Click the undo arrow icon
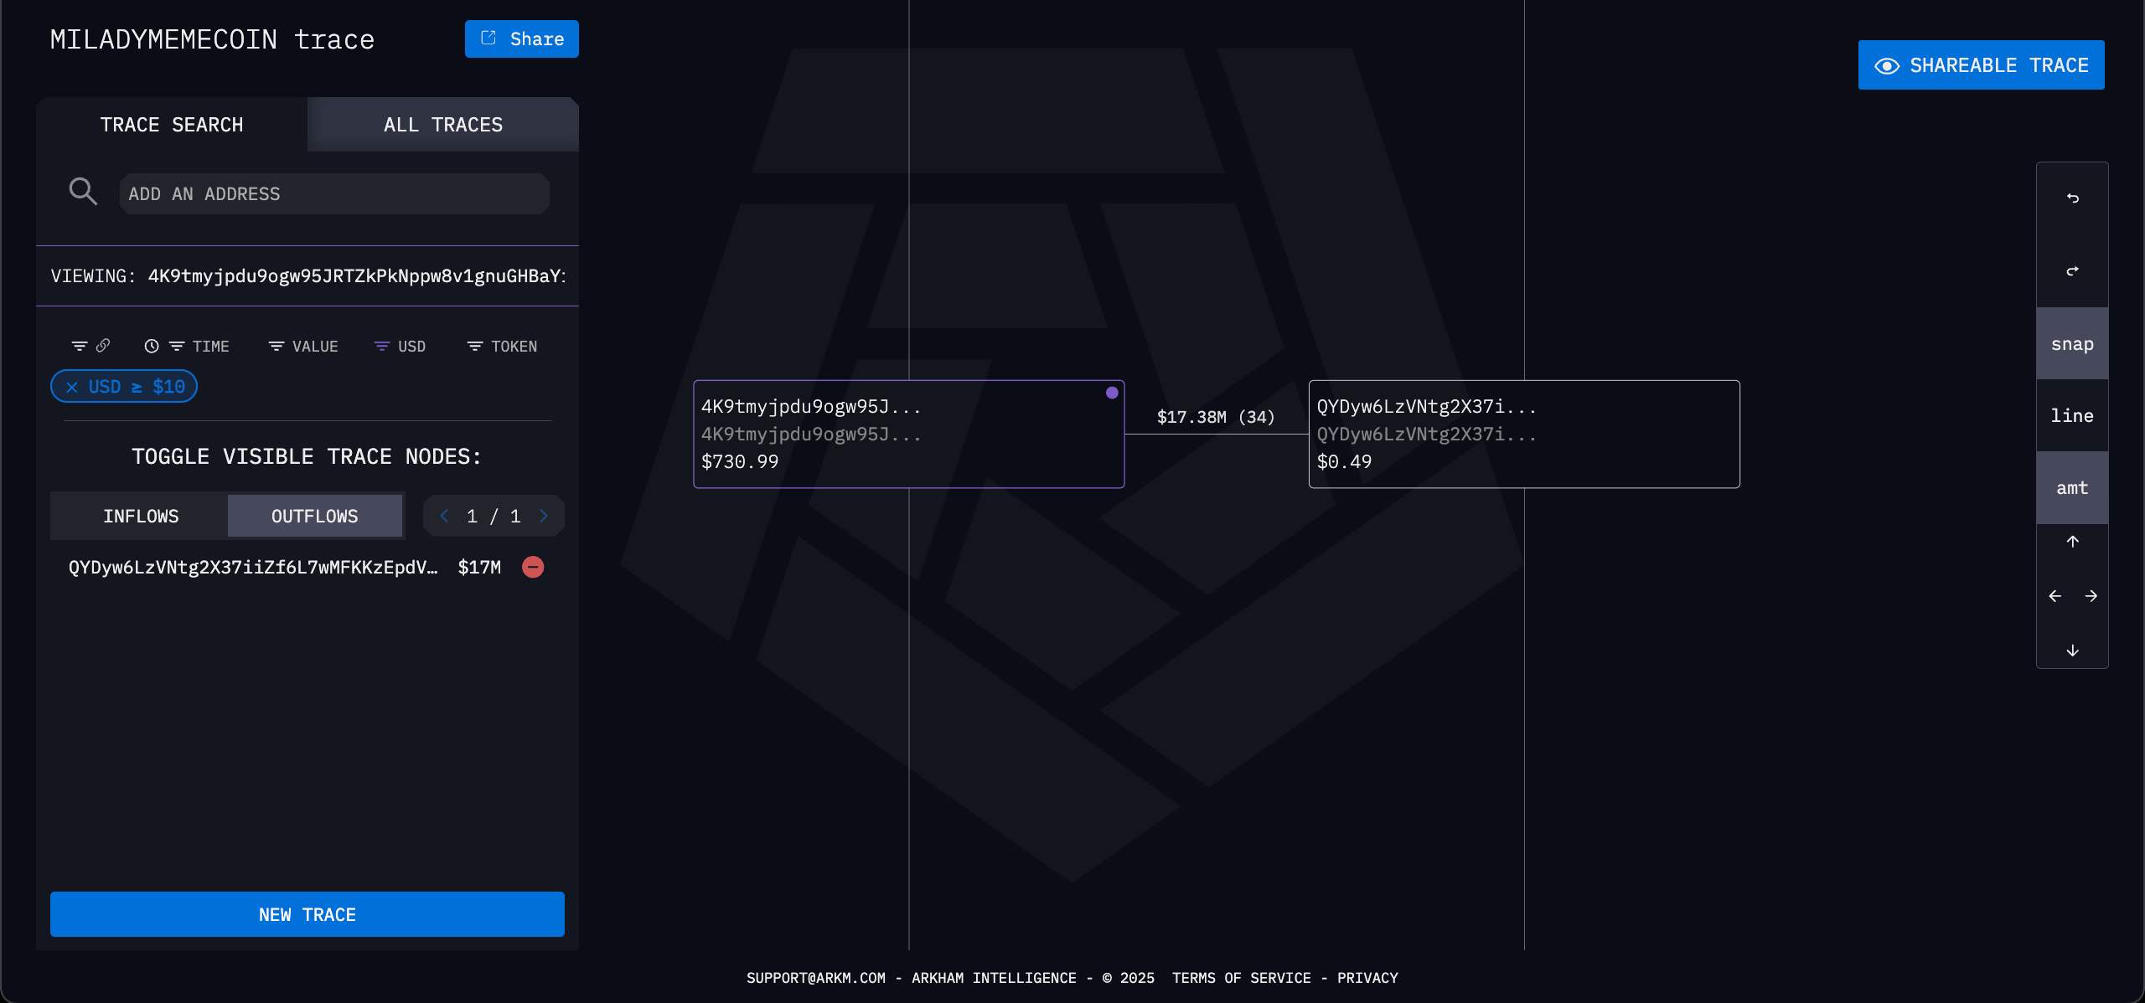 pos(2072,198)
